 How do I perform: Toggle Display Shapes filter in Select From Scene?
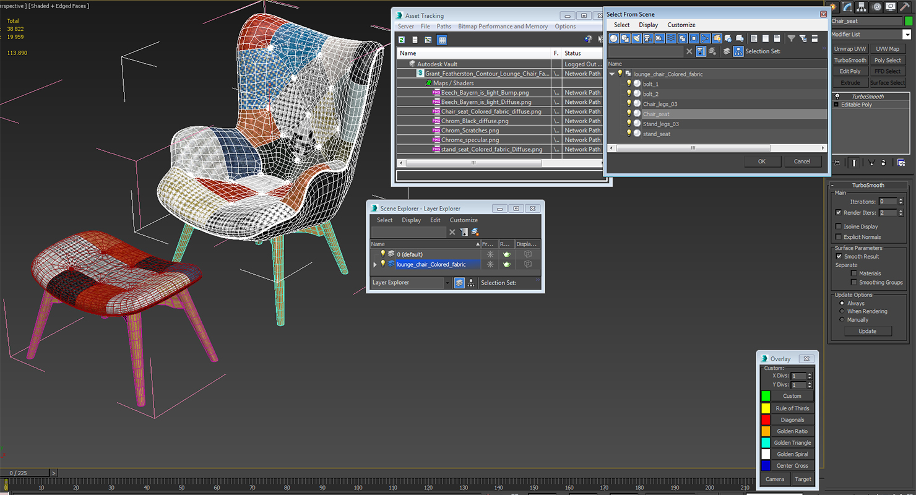625,38
